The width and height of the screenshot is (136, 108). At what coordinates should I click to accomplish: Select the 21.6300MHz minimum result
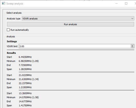pos(29,79)
